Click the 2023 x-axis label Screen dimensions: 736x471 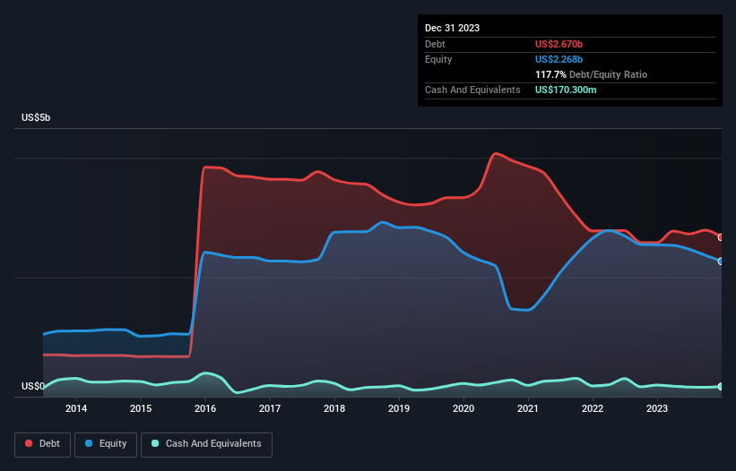coord(657,408)
